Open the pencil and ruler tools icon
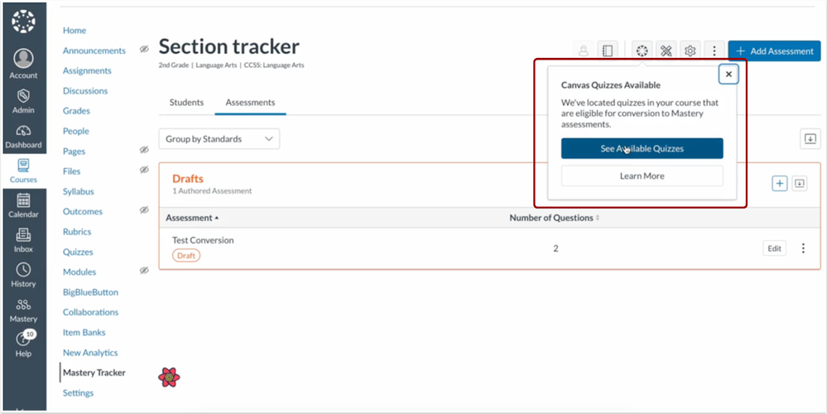 (x=666, y=51)
